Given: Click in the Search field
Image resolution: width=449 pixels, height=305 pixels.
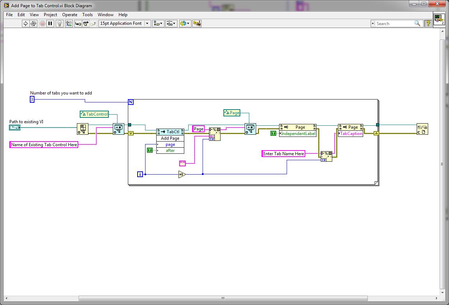Looking at the screenshot, I should (x=394, y=23).
